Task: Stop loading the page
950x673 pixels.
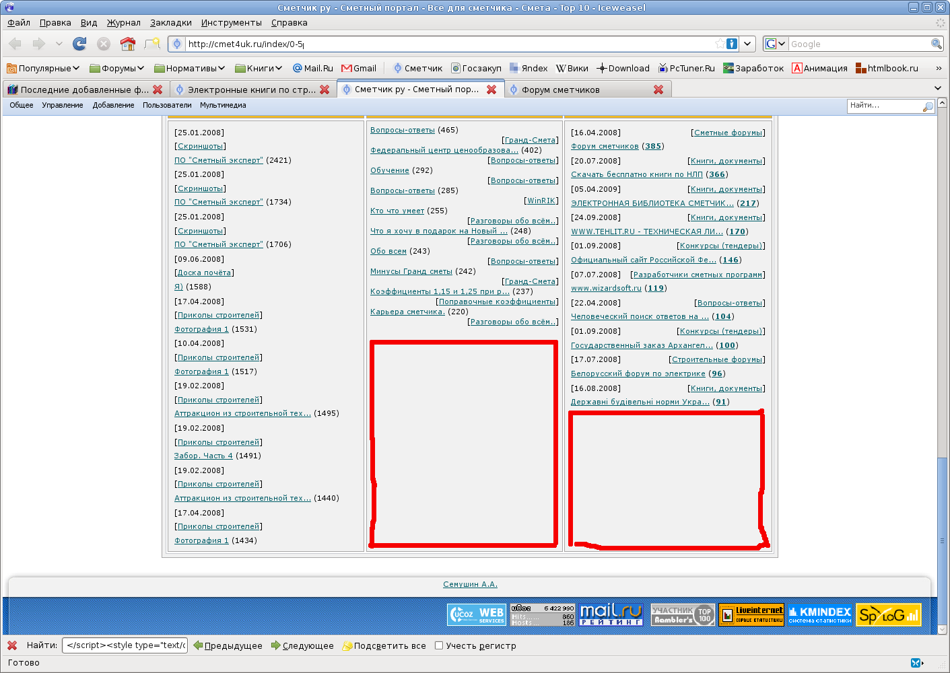Action: click(104, 44)
